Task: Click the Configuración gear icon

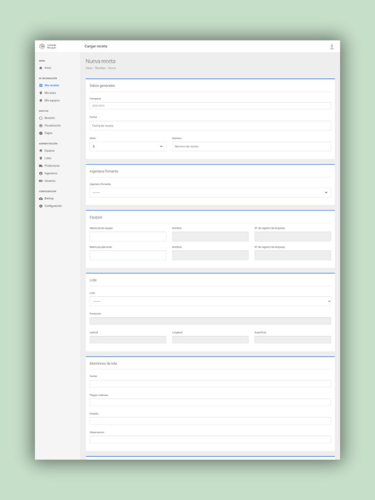Action: tap(41, 206)
